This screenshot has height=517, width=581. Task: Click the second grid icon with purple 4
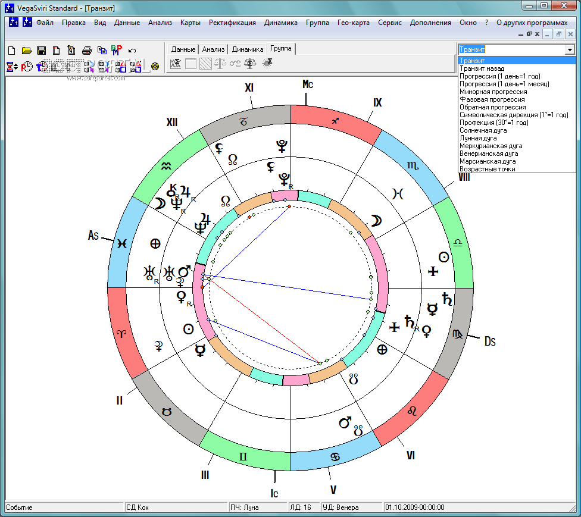(x=104, y=67)
